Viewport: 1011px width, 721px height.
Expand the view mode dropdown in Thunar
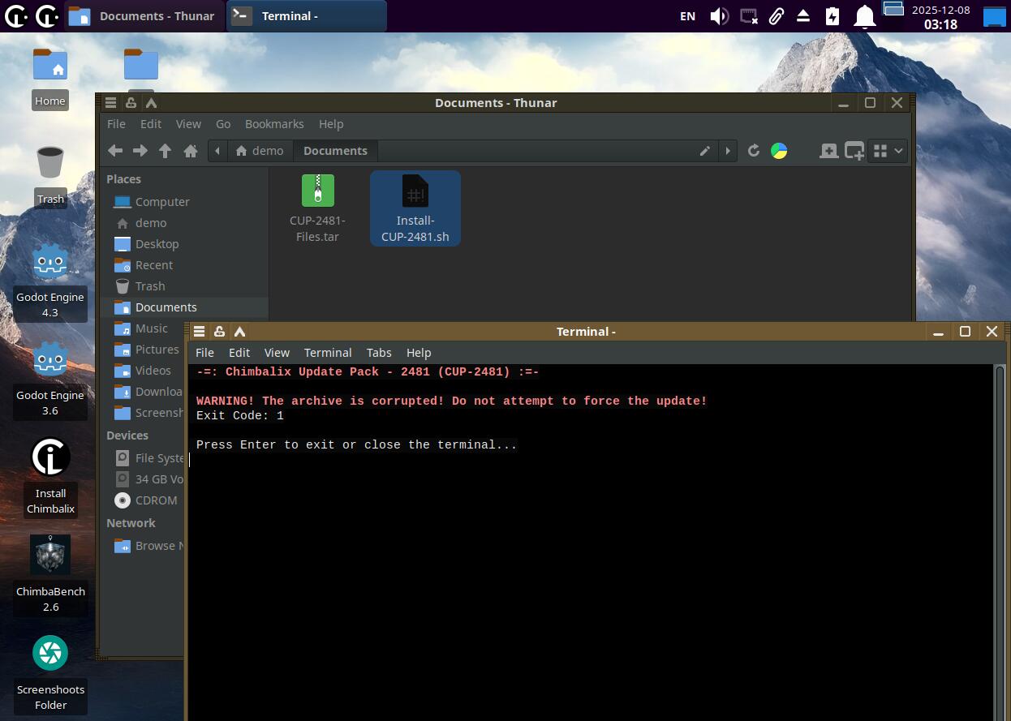click(887, 151)
